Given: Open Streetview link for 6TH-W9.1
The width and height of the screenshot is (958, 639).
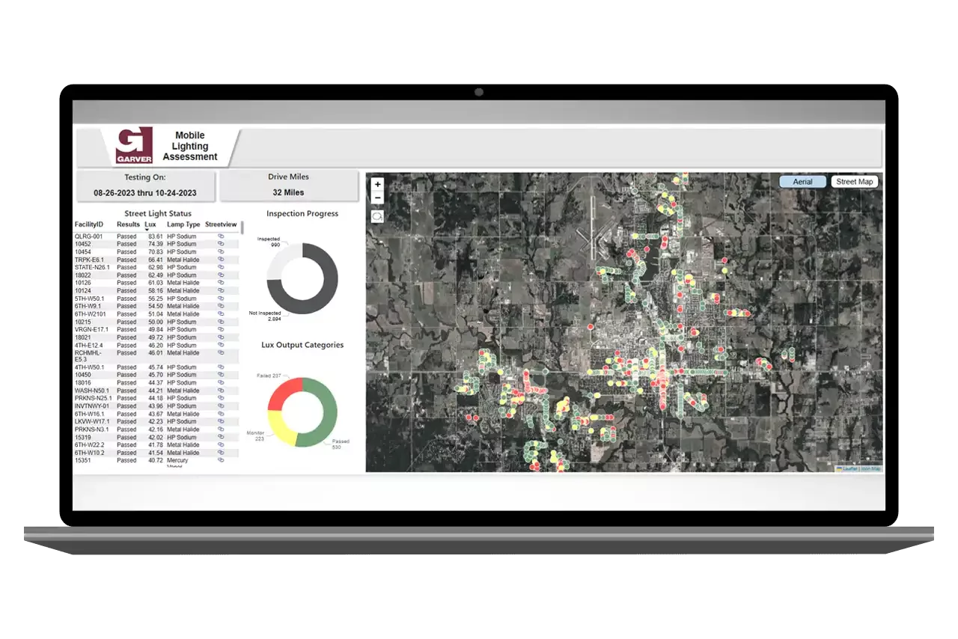Looking at the screenshot, I should [x=221, y=306].
